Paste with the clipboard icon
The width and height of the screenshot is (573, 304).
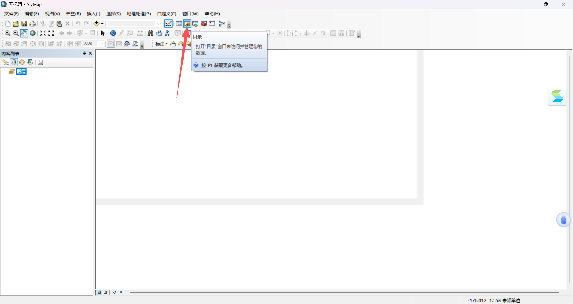point(59,24)
